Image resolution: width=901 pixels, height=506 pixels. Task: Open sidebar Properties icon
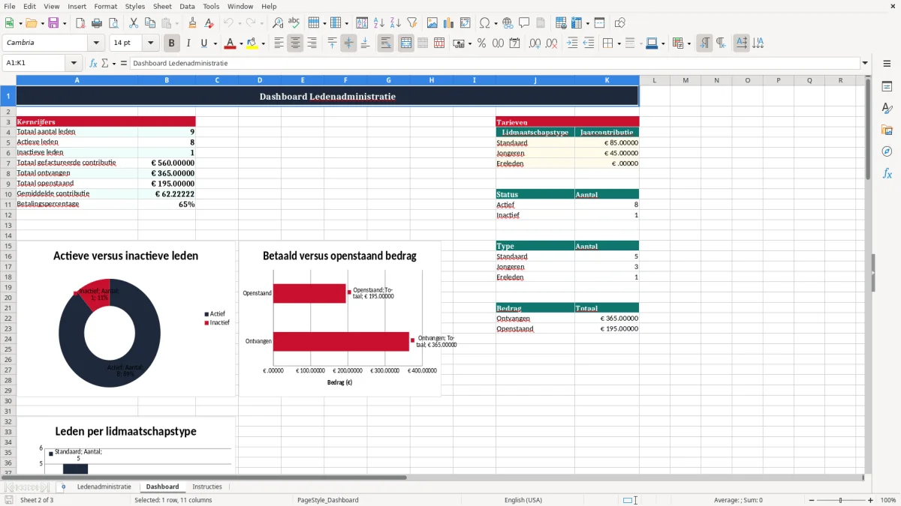click(887, 87)
